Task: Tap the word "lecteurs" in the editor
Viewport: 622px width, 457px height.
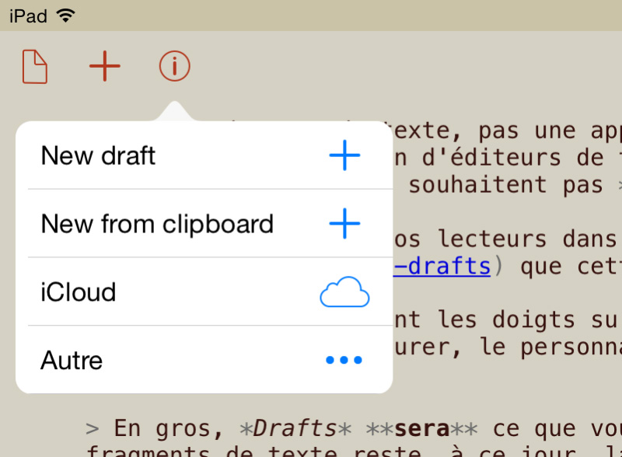Action: [x=492, y=239]
